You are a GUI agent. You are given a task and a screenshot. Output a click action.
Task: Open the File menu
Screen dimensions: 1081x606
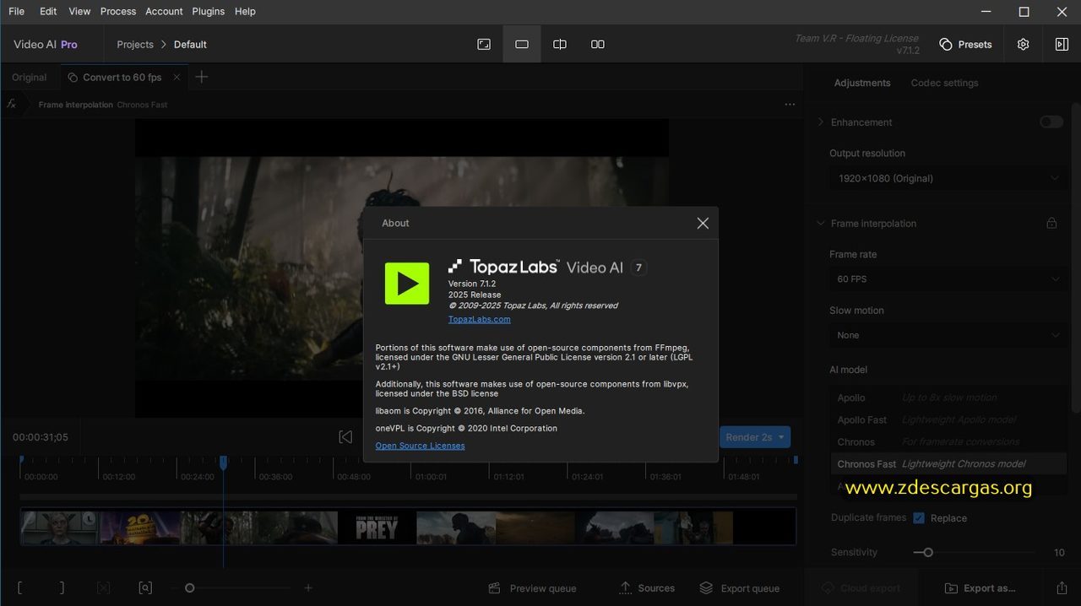16,11
